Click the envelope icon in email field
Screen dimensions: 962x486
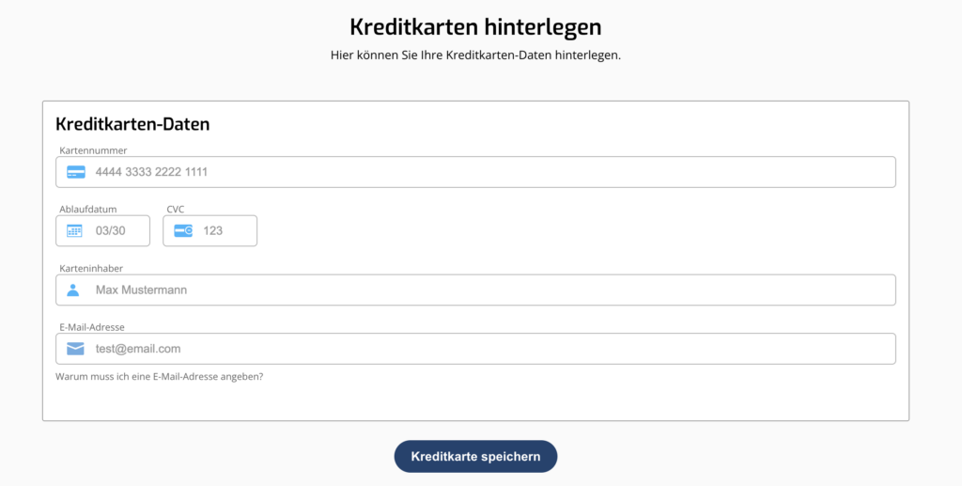click(76, 349)
